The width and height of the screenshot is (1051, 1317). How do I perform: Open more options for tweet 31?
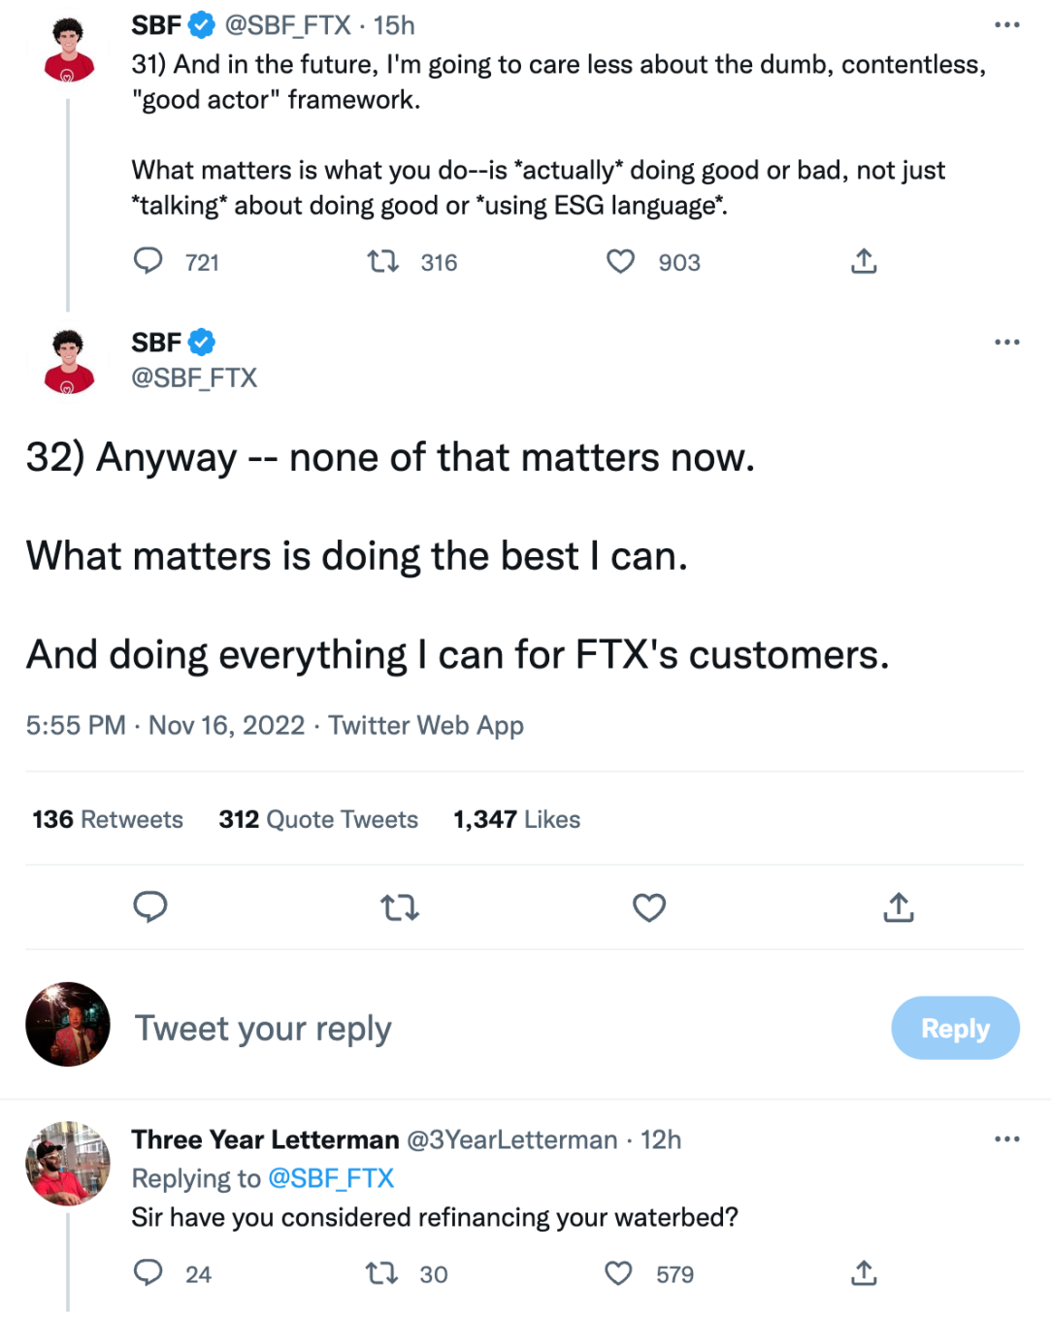coord(1007,25)
